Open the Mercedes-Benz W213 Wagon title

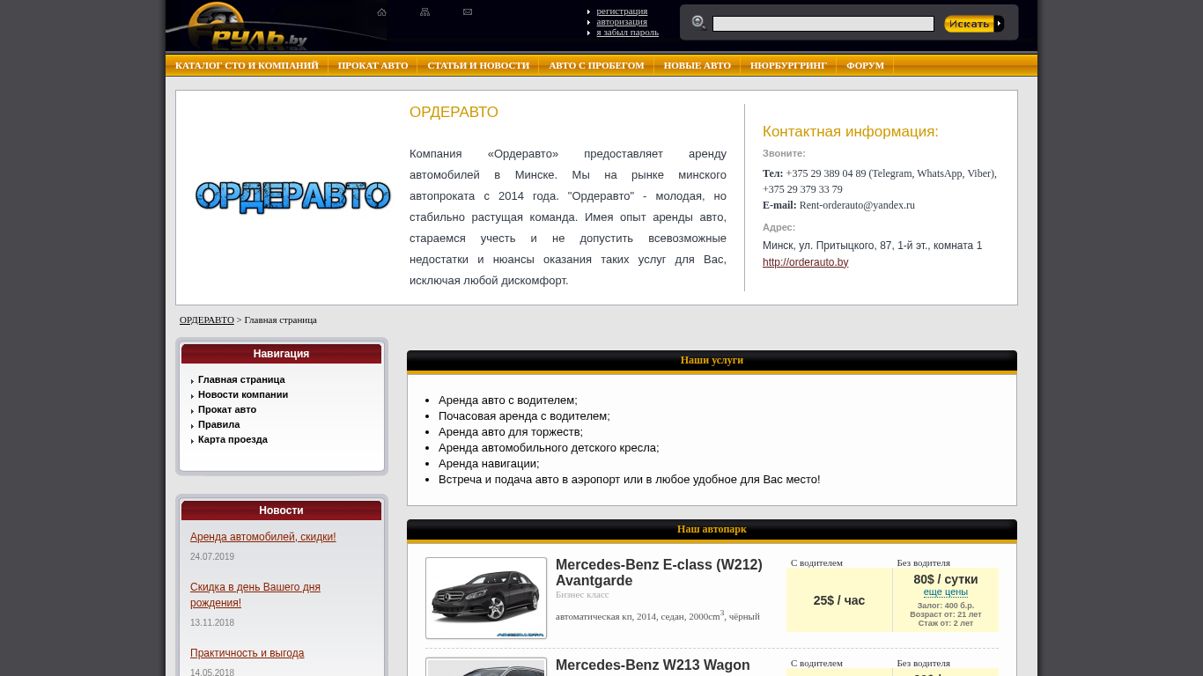(653, 665)
